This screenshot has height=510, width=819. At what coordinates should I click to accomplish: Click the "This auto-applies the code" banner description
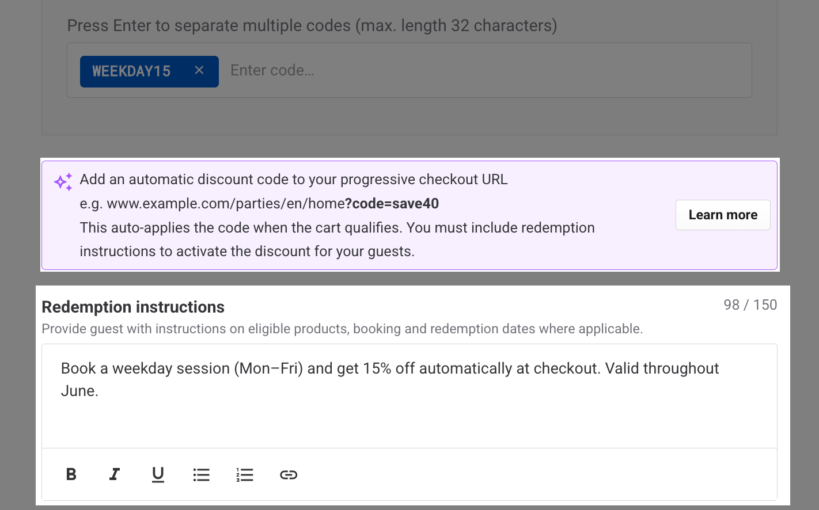click(x=337, y=239)
